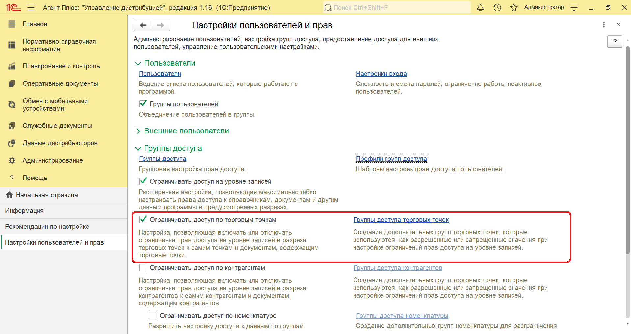
Task: Click Служебные документы icon
Action: 12,126
